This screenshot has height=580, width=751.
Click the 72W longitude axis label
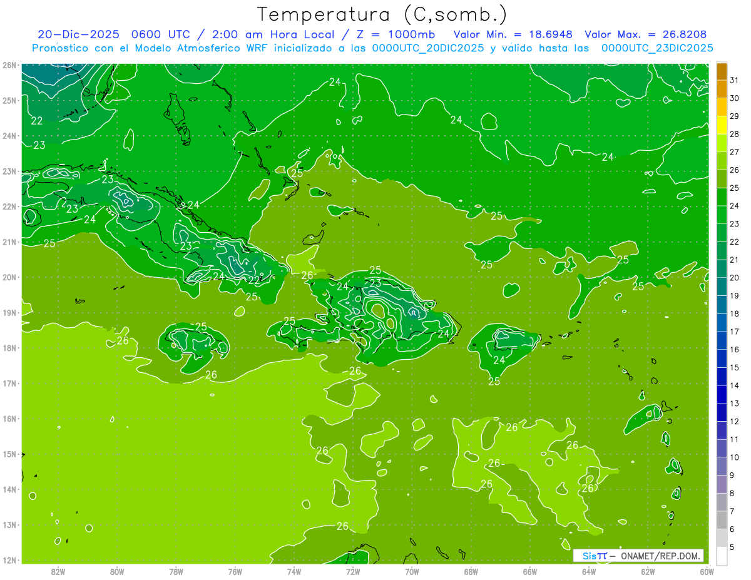tap(353, 571)
